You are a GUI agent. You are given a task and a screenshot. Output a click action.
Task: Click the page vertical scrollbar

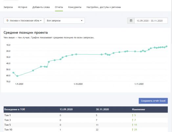pos(171,22)
